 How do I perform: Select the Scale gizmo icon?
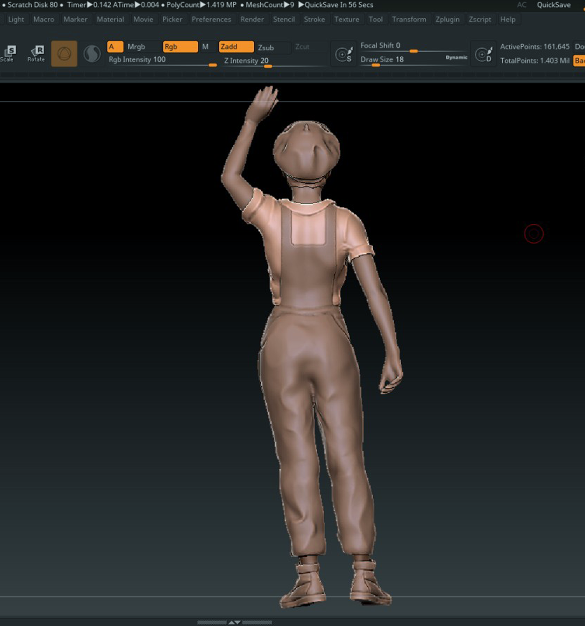pos(8,53)
